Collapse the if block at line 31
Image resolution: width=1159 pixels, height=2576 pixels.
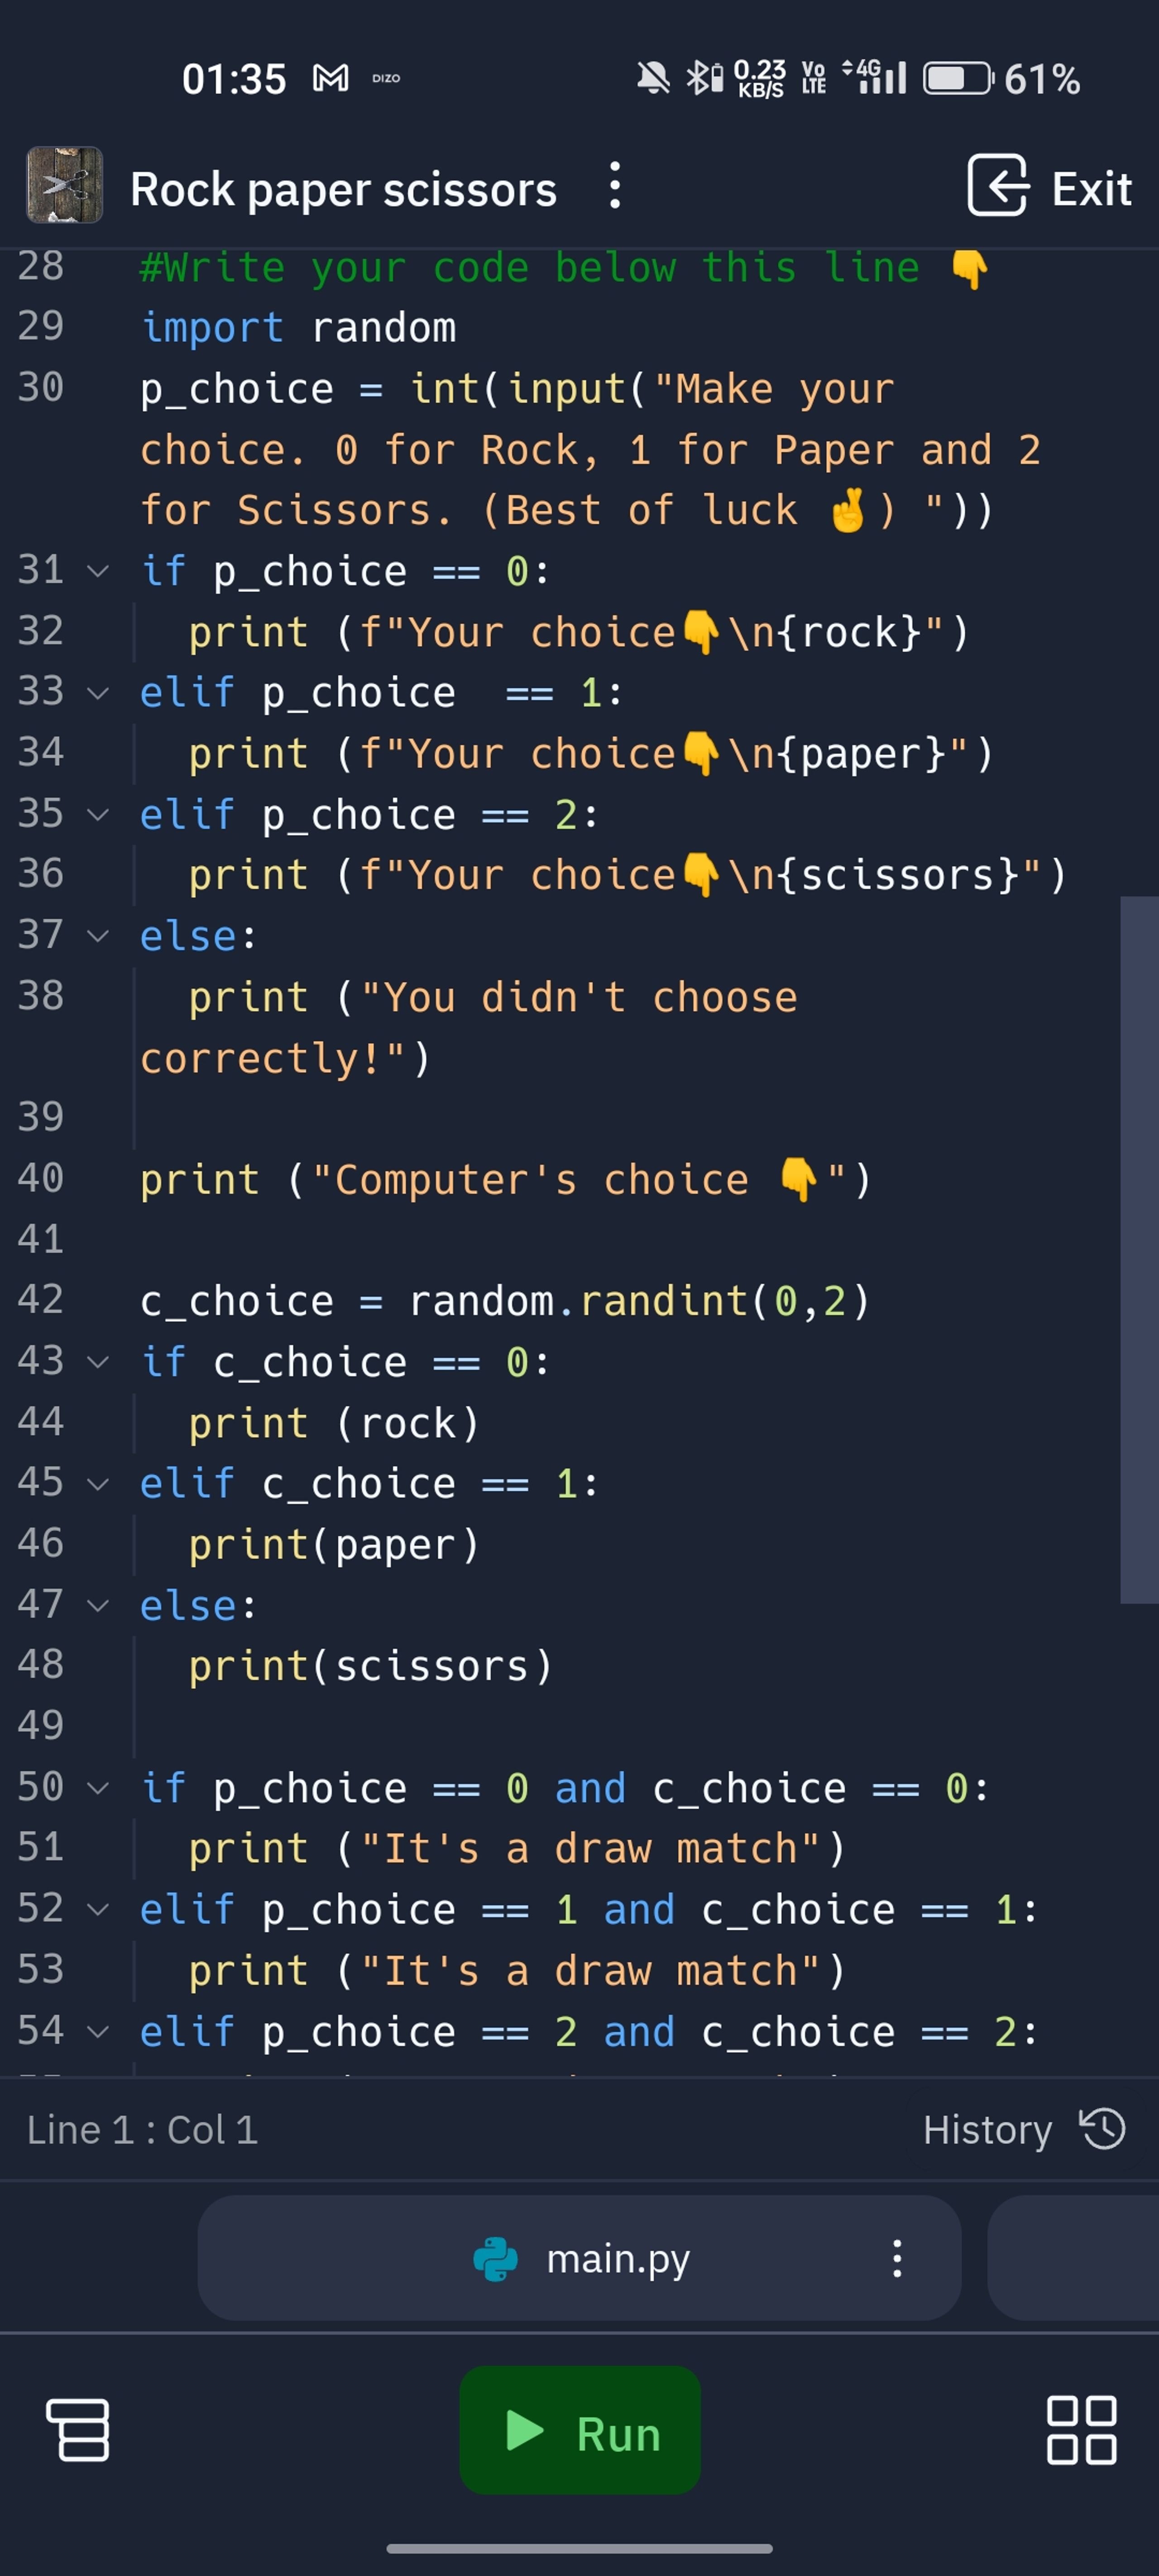98,571
